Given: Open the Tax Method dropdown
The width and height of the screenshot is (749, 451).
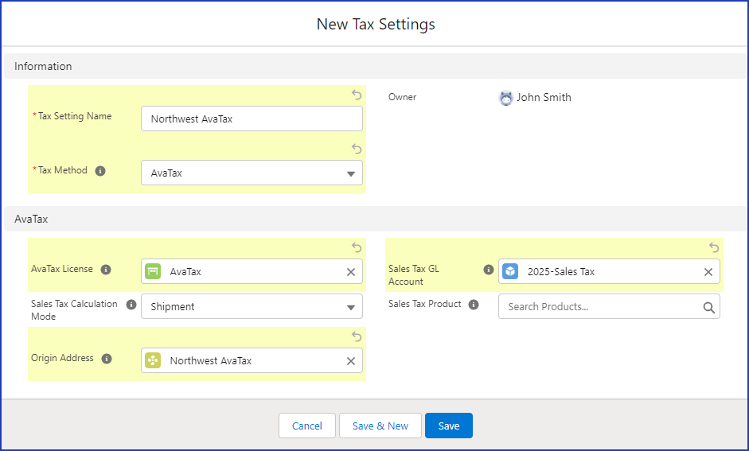Looking at the screenshot, I should click(252, 173).
